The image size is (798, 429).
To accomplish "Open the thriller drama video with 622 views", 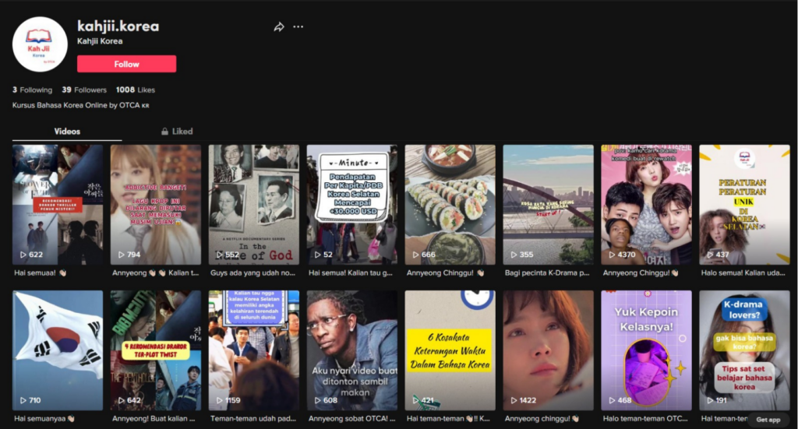I will [x=58, y=204].
